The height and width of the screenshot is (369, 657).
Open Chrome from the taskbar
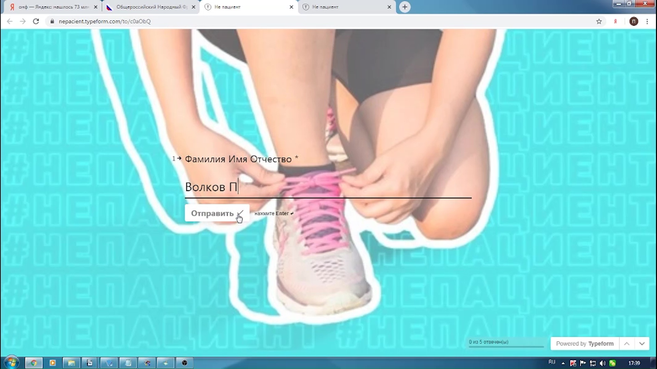34,363
